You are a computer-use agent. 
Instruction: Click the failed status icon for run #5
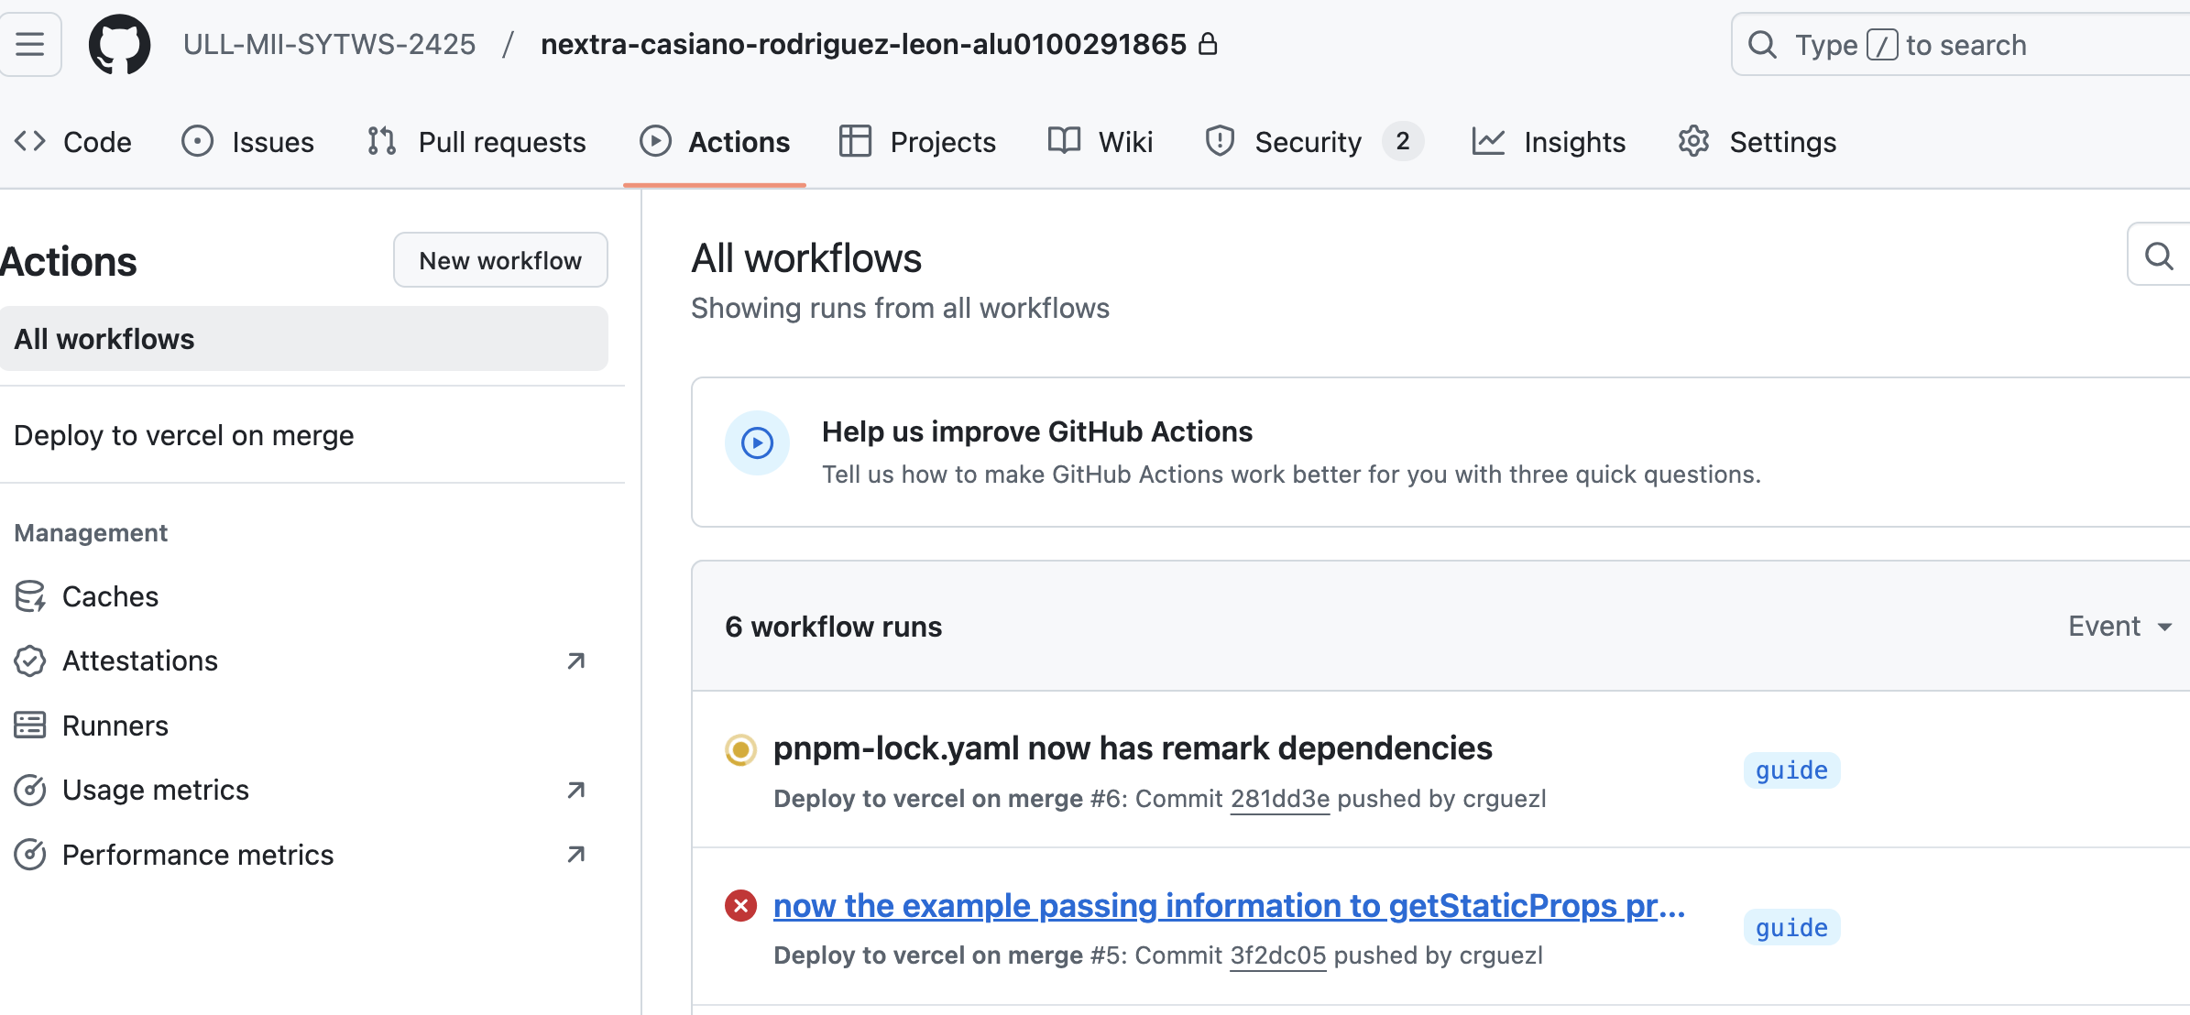740,906
